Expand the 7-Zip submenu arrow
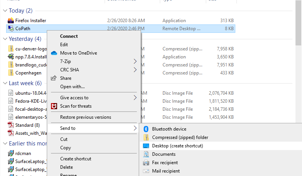The height and width of the screenshot is (176, 302). (135, 61)
